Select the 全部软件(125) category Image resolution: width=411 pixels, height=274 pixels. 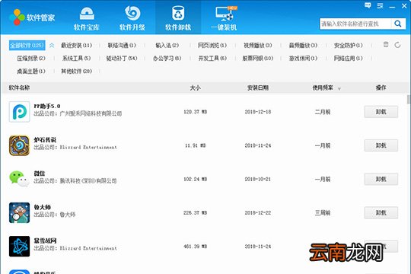pos(27,46)
